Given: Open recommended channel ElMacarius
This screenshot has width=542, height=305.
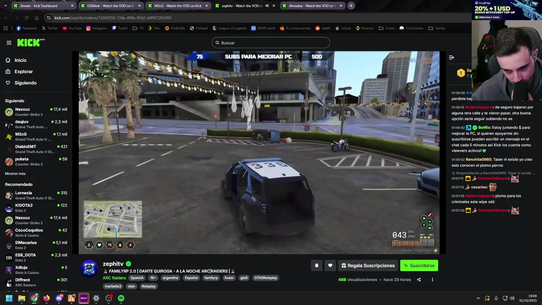Looking at the screenshot, I should [36, 245].
